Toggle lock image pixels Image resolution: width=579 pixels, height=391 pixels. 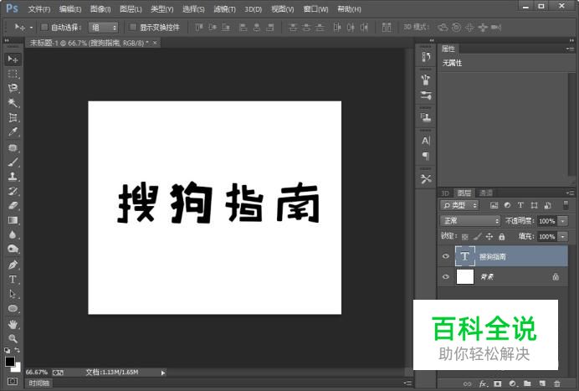click(478, 236)
